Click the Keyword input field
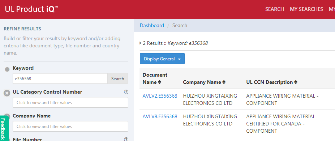The image size is (335, 141). pos(60,78)
